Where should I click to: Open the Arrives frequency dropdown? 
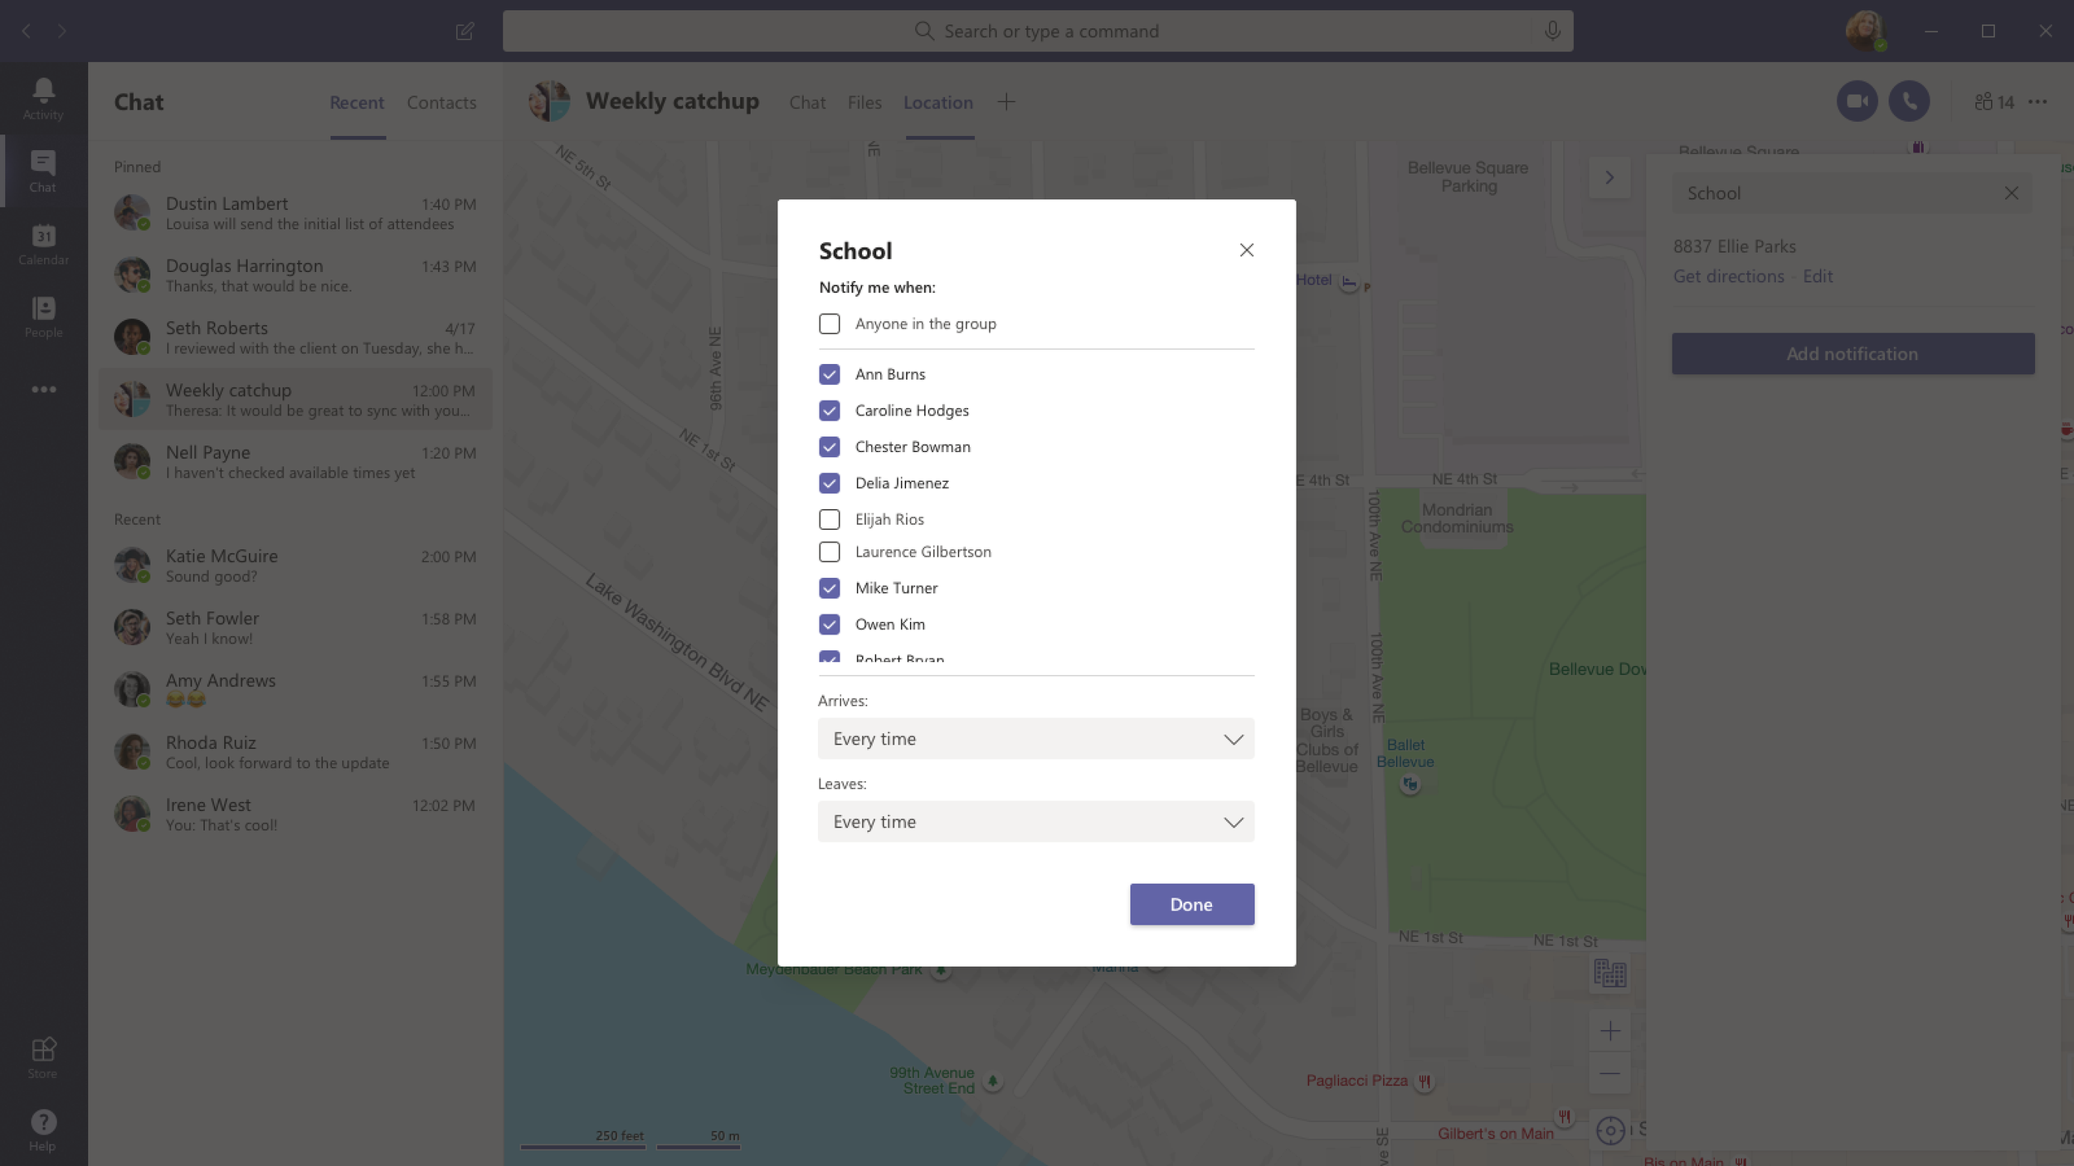pyautogui.click(x=1036, y=739)
